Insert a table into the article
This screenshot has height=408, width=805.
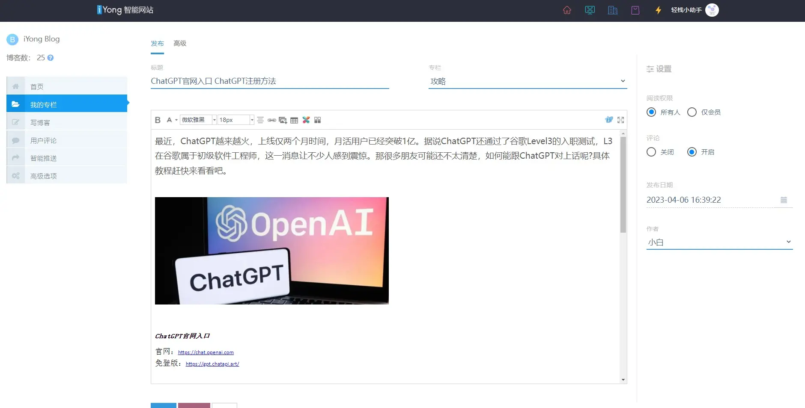[294, 120]
